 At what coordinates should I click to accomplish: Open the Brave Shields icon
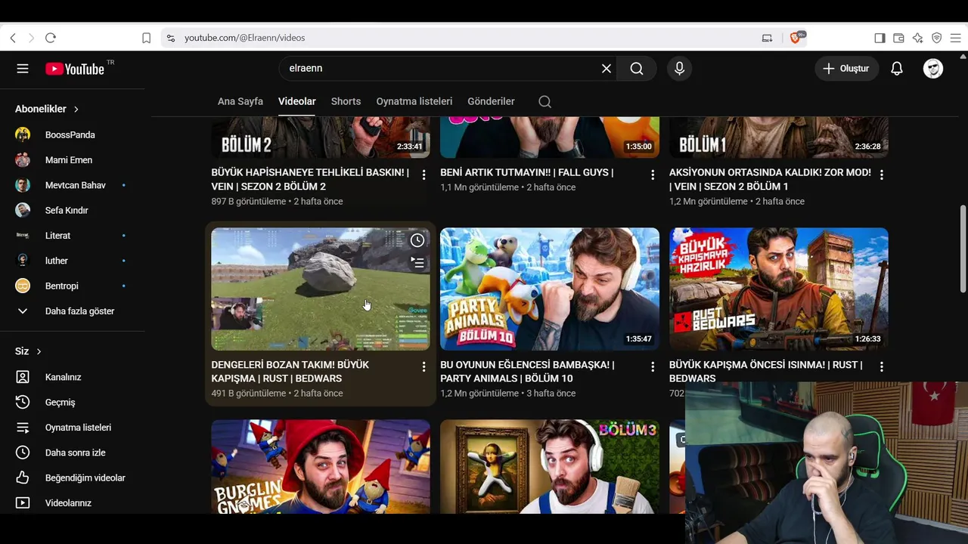click(796, 38)
